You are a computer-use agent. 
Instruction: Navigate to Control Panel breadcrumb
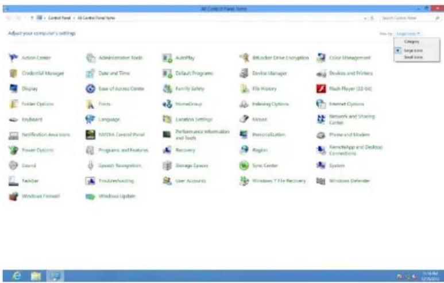pyautogui.click(x=59, y=18)
